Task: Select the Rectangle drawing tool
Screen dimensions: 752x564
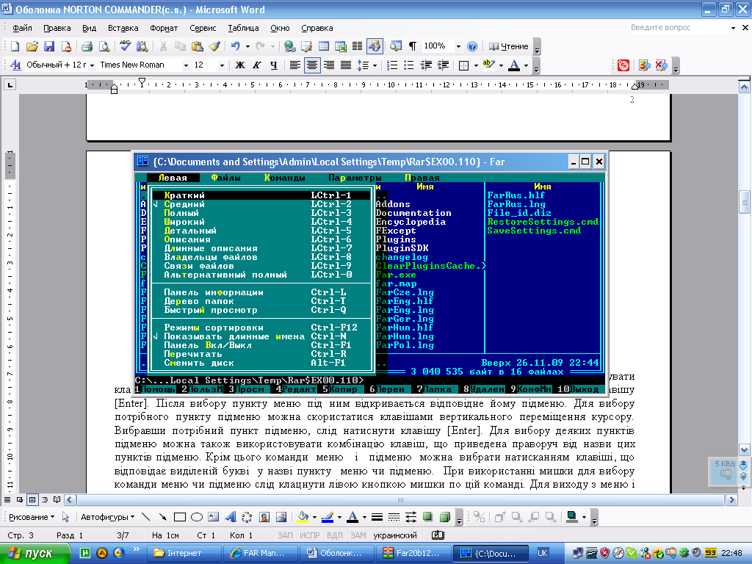Action: tap(180, 517)
